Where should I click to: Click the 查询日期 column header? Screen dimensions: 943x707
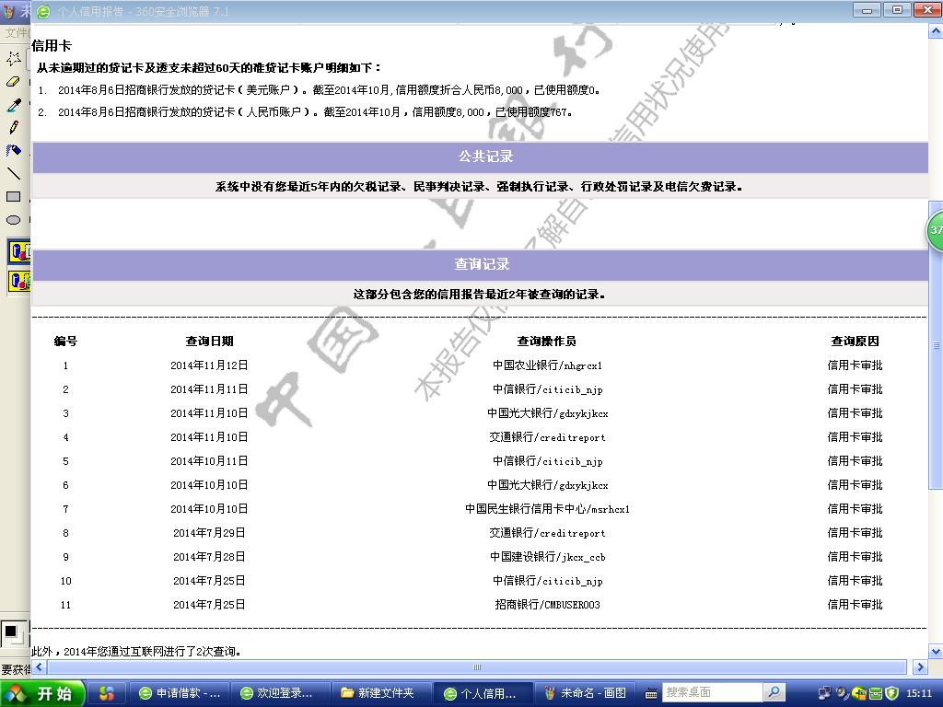[x=209, y=342]
